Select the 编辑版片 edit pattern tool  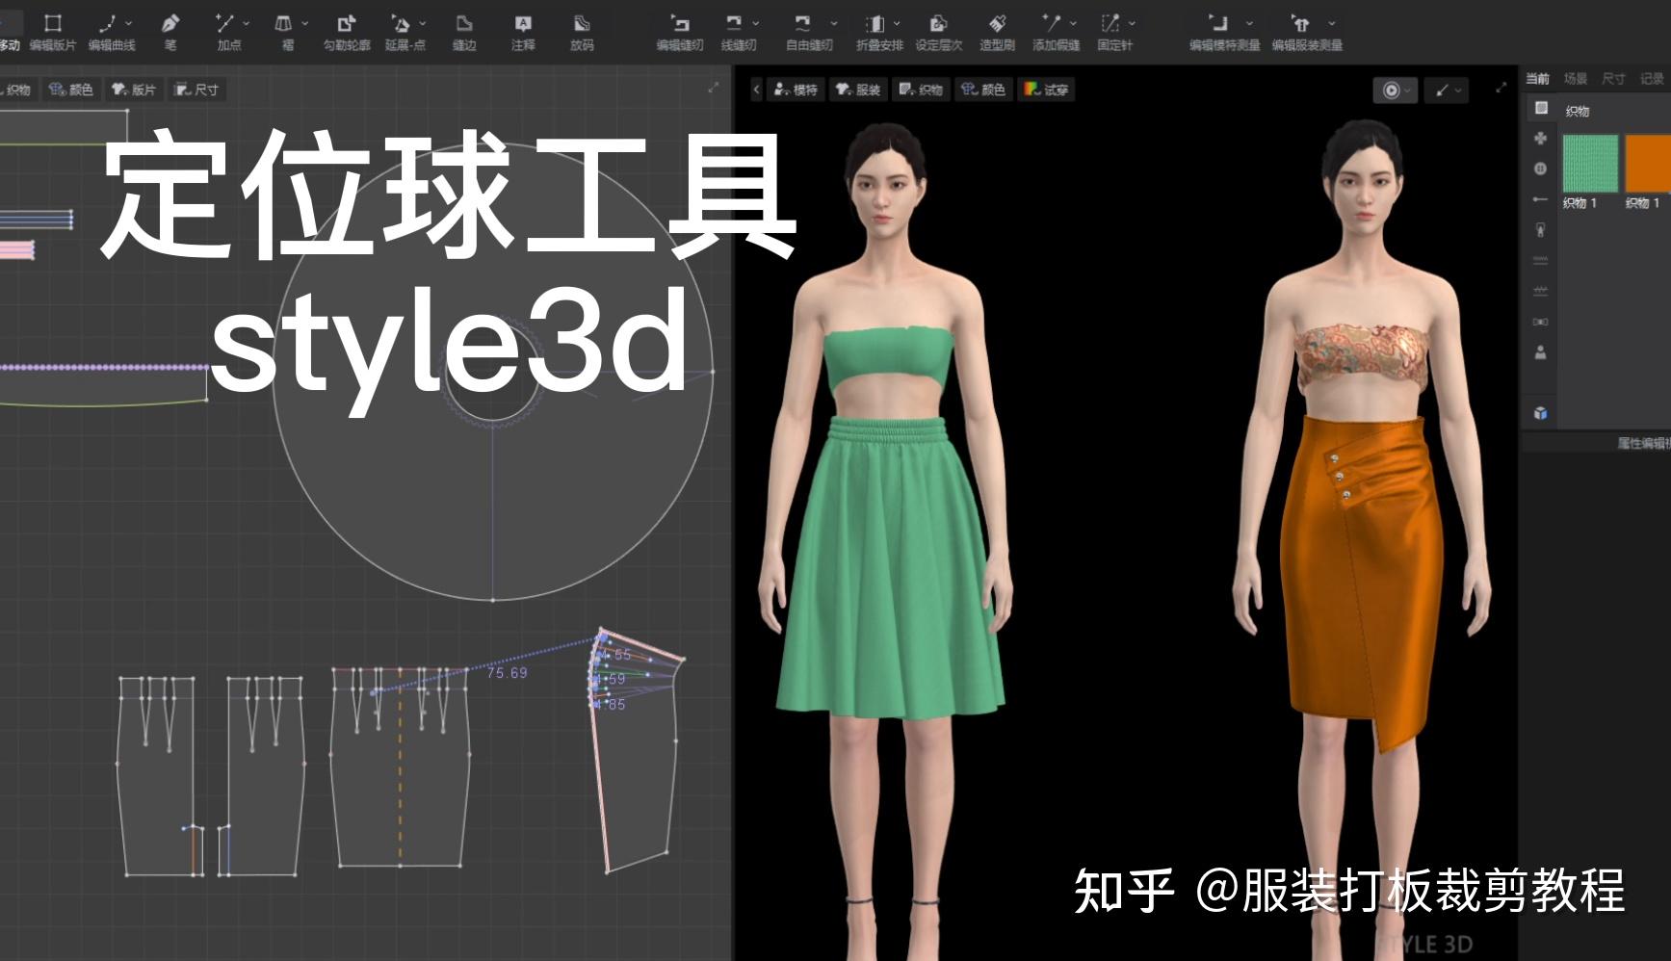pos(55,21)
